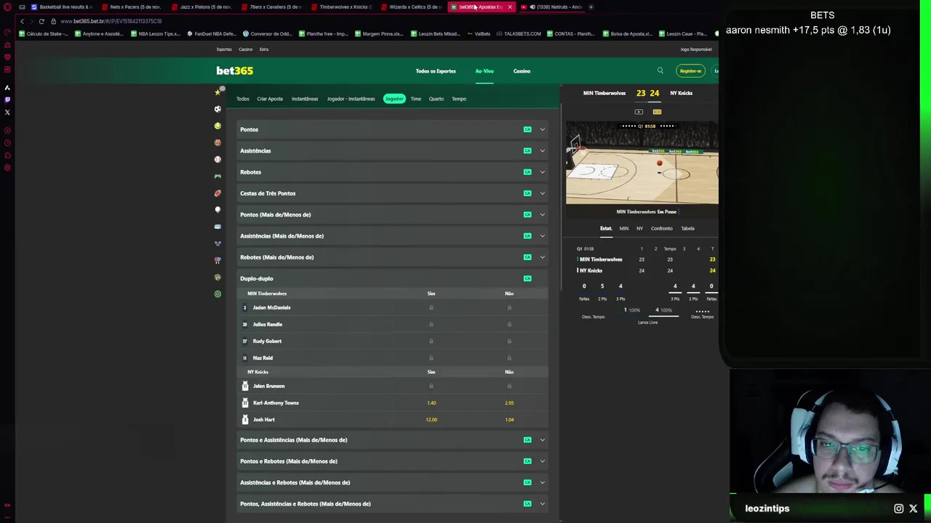The height and width of the screenshot is (523, 931).
Task: Click Karl-Anthony Towns player jersey icon
Action: click(245, 402)
